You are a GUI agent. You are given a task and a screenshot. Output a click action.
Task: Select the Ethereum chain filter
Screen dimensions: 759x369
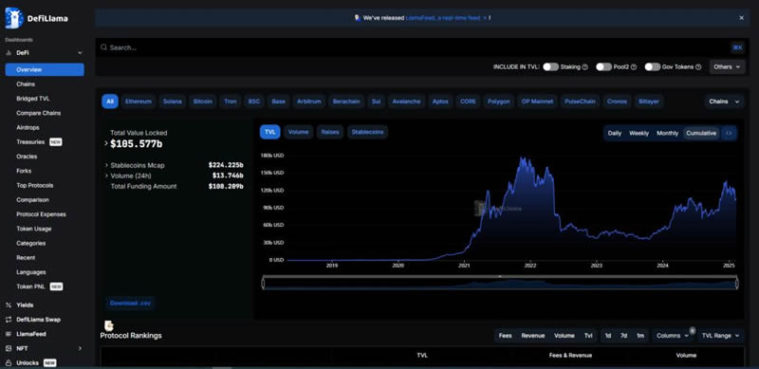coord(139,101)
